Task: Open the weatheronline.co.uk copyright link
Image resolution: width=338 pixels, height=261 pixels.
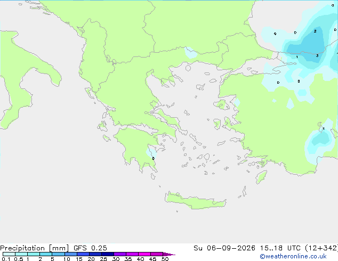Action: pos(293,256)
